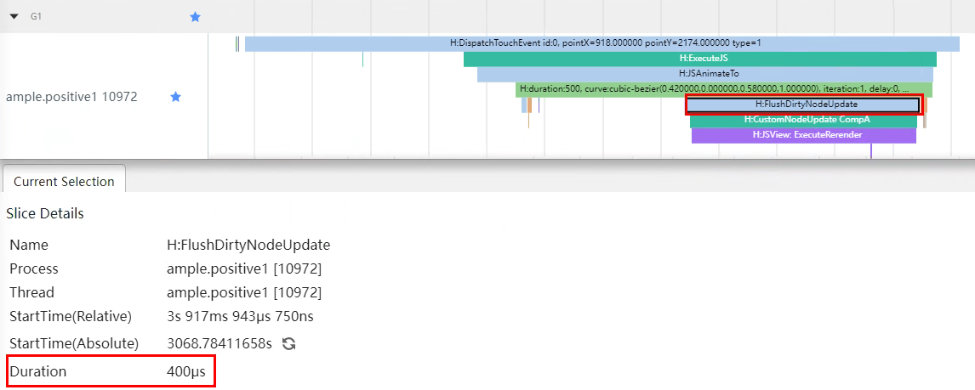Pick the H:JSView: ExecuteRerender slice
The image size is (975, 390).
[802, 135]
